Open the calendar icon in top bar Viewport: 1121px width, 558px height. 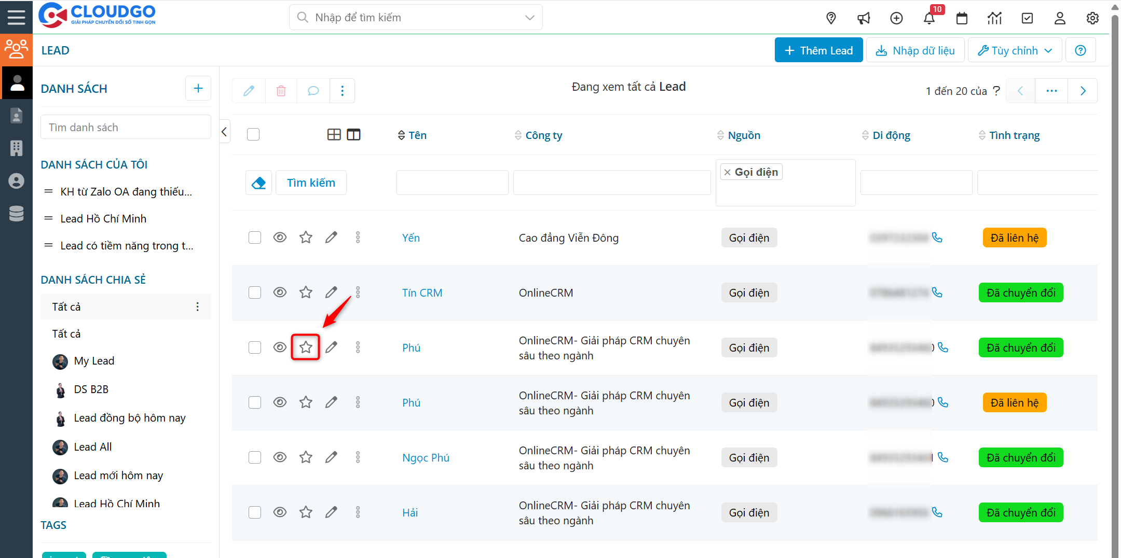(962, 18)
